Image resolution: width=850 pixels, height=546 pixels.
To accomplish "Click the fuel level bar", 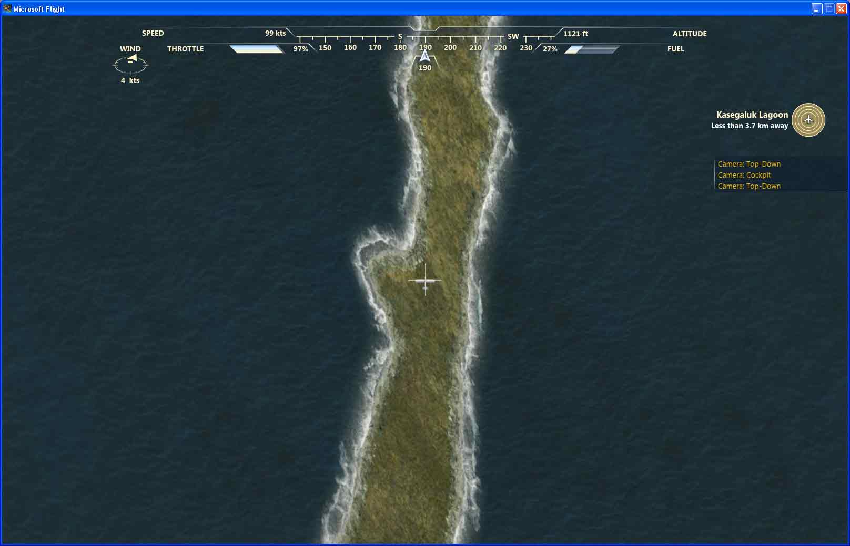I will 592,49.
